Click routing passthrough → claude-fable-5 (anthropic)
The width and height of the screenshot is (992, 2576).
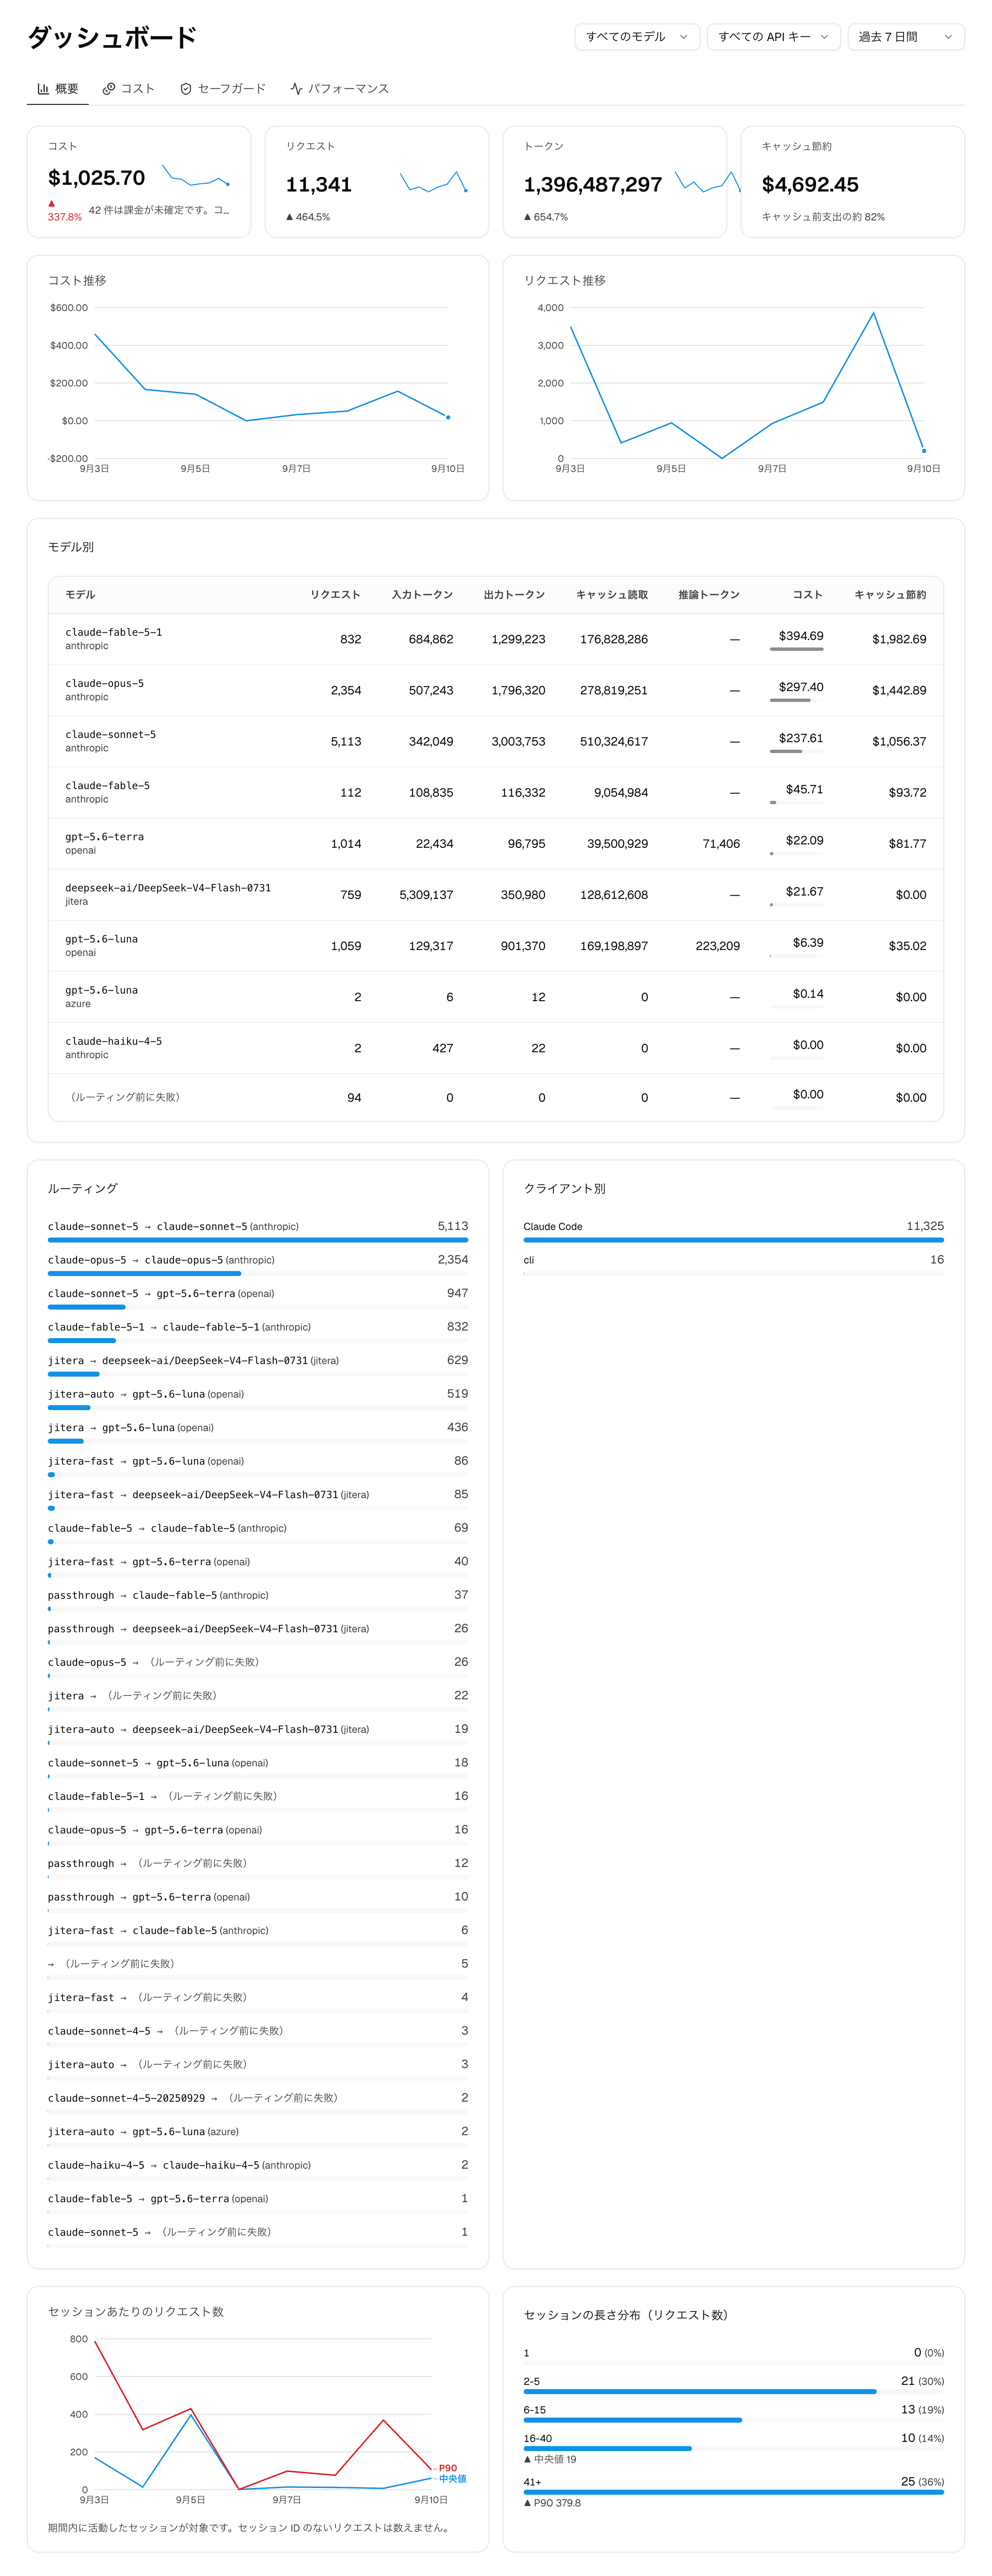click(x=258, y=1600)
